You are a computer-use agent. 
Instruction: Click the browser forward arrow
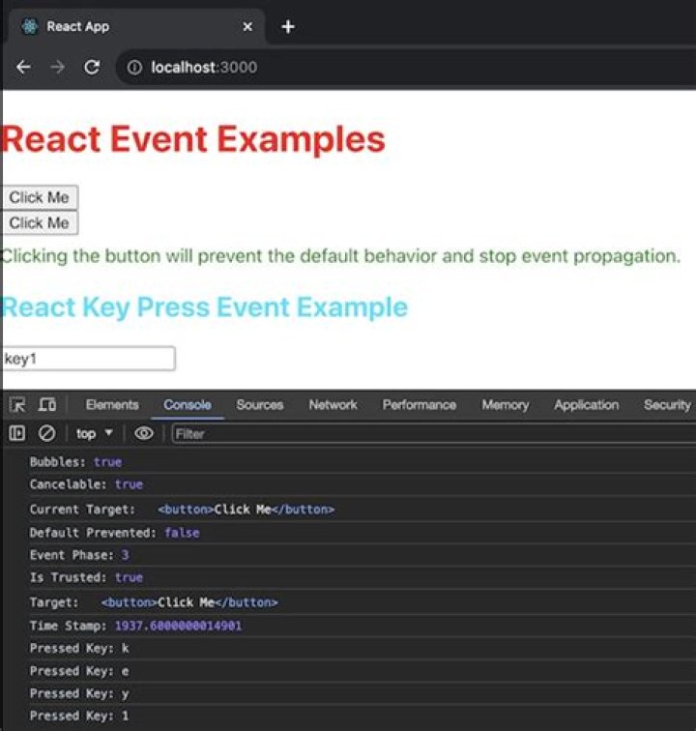[57, 68]
